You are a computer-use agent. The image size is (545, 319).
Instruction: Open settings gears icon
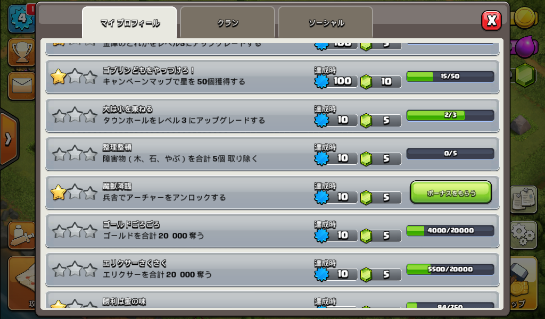(x=524, y=234)
